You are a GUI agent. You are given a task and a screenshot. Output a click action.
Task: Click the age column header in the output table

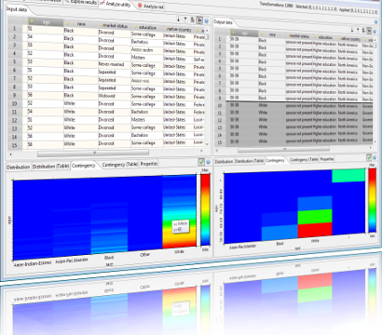point(244,33)
